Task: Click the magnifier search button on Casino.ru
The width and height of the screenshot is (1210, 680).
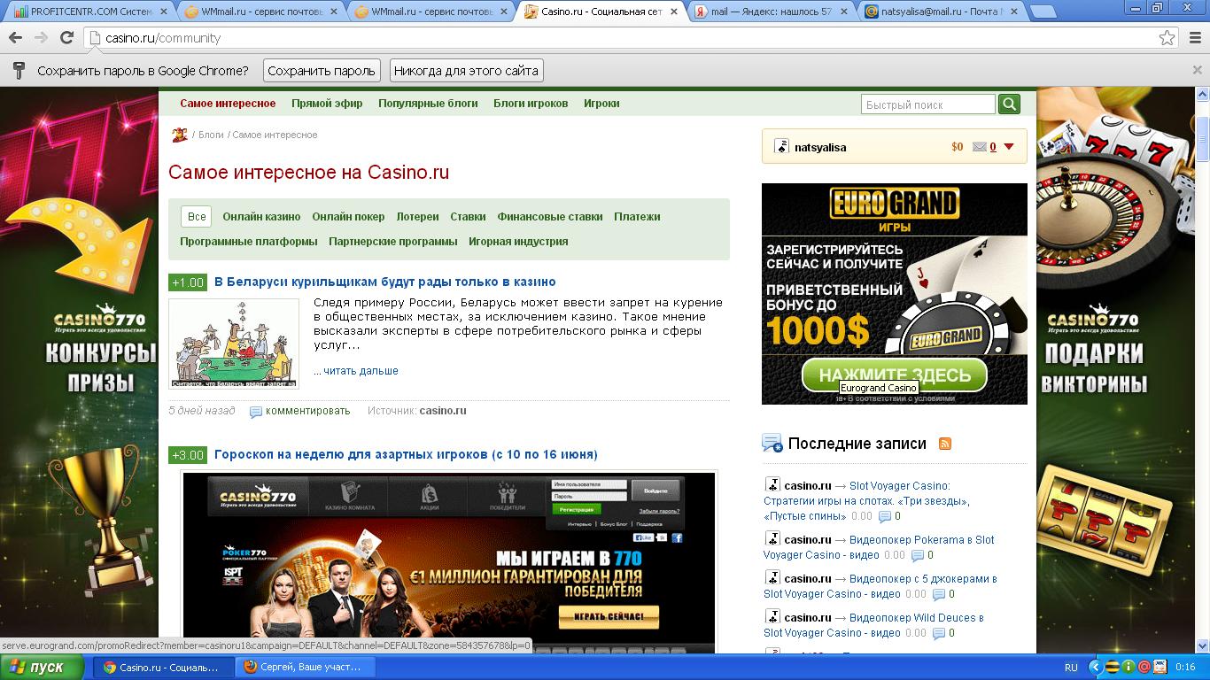Action: tap(1009, 104)
